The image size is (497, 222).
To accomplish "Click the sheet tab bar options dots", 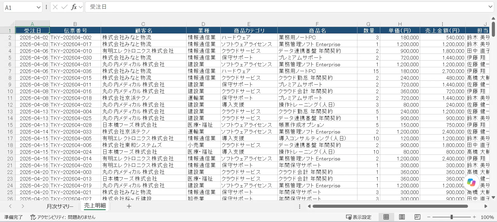I will [300, 206].
